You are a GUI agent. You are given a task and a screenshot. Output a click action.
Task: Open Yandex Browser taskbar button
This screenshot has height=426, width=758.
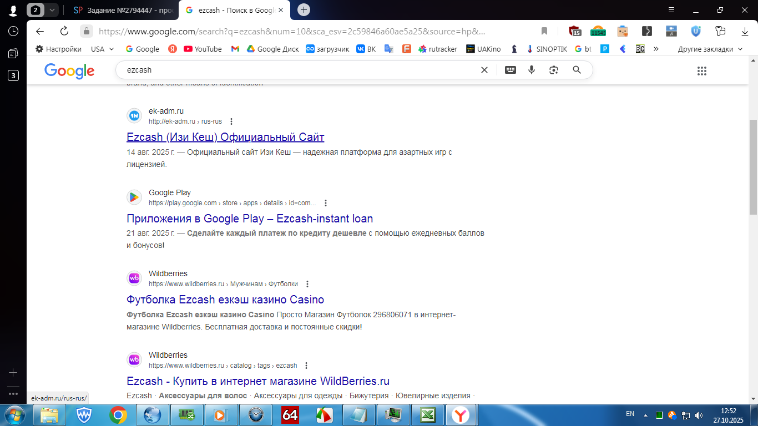pos(460,415)
